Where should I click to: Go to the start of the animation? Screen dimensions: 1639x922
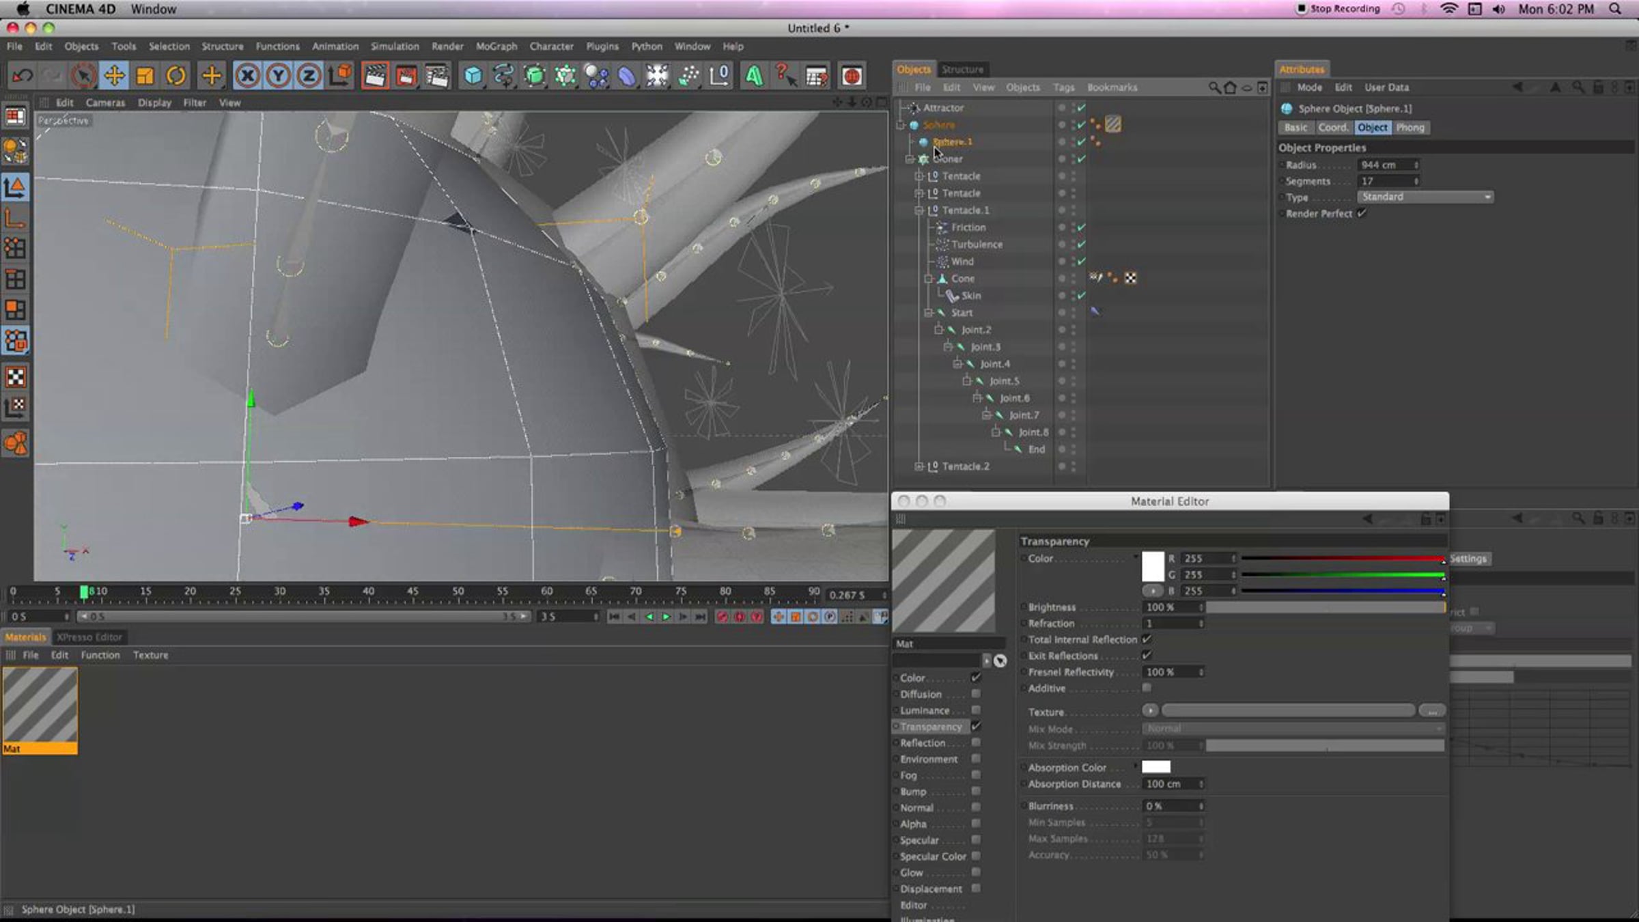click(x=614, y=617)
